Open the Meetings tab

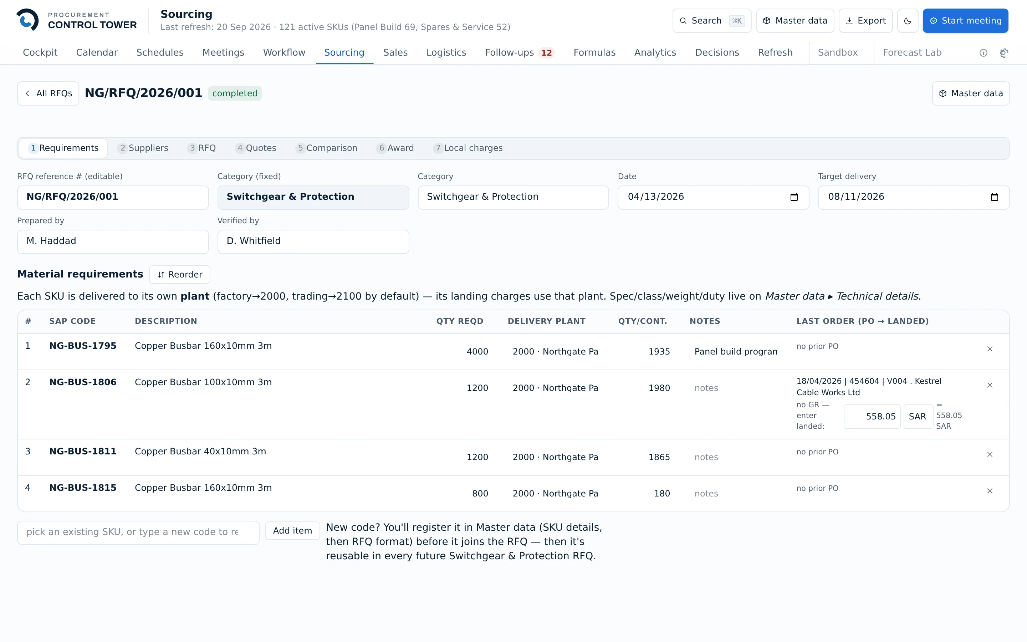[x=223, y=53]
